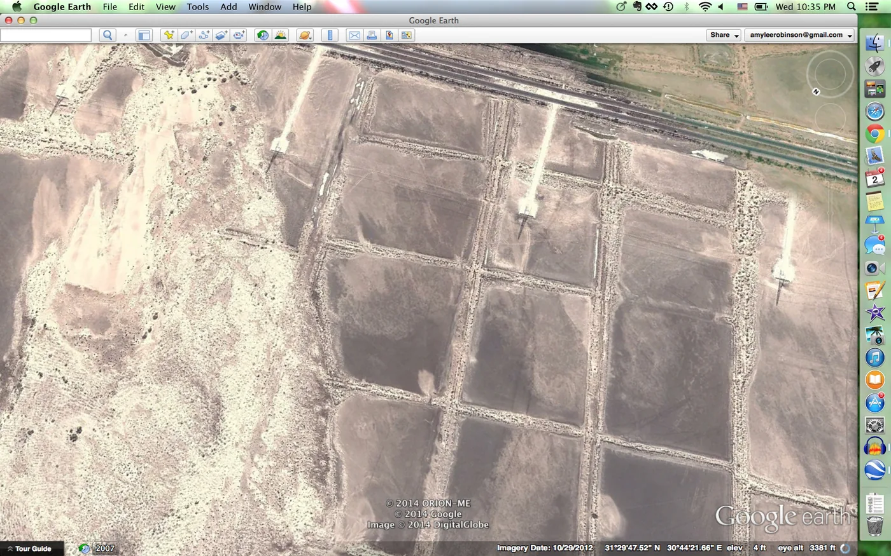Toggle historical imagery clock in toolbar

263,36
